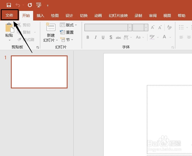The width and height of the screenshot is (192, 156).
Task: Click the 新建幻灯片 new slide icon
Action: (x=51, y=27)
